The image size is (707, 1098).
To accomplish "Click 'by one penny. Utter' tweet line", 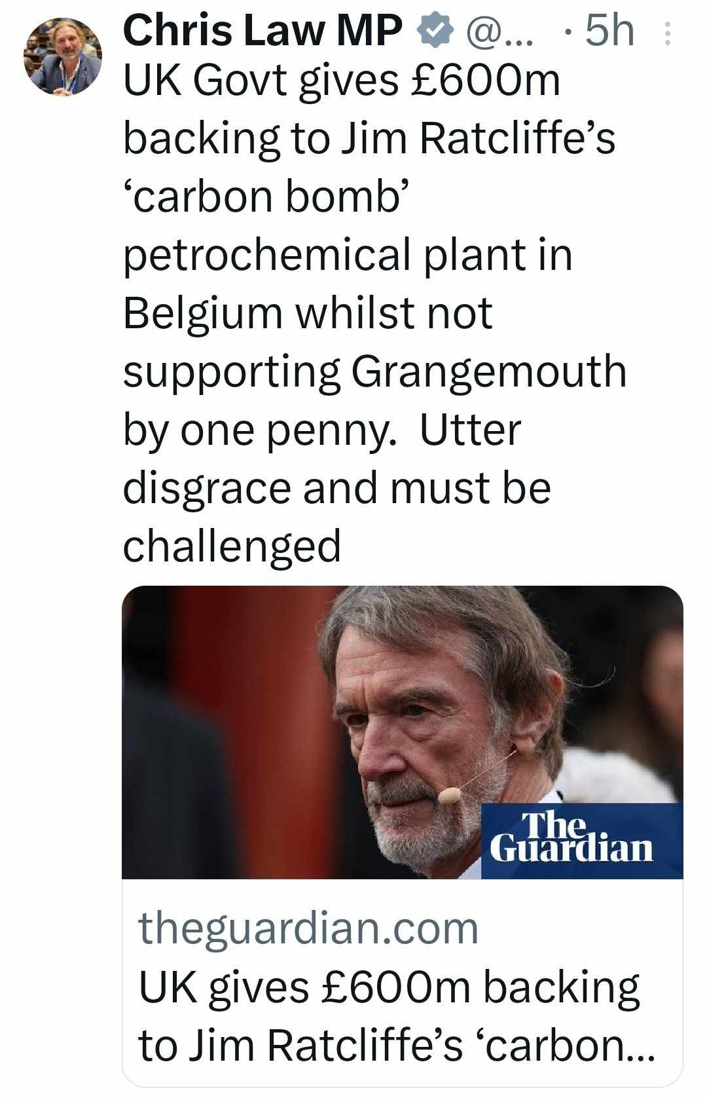I will (322, 430).
